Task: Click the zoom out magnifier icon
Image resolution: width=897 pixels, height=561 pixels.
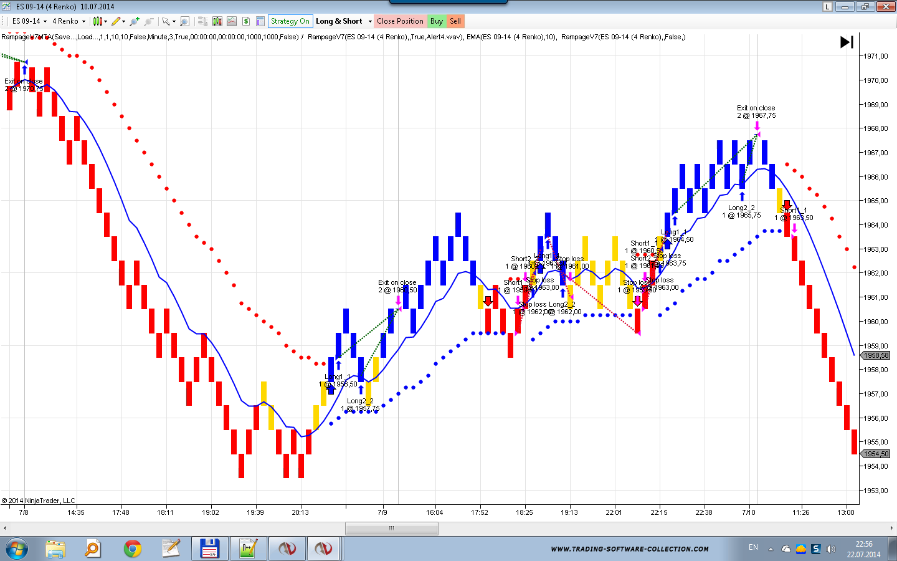Action: tap(149, 21)
